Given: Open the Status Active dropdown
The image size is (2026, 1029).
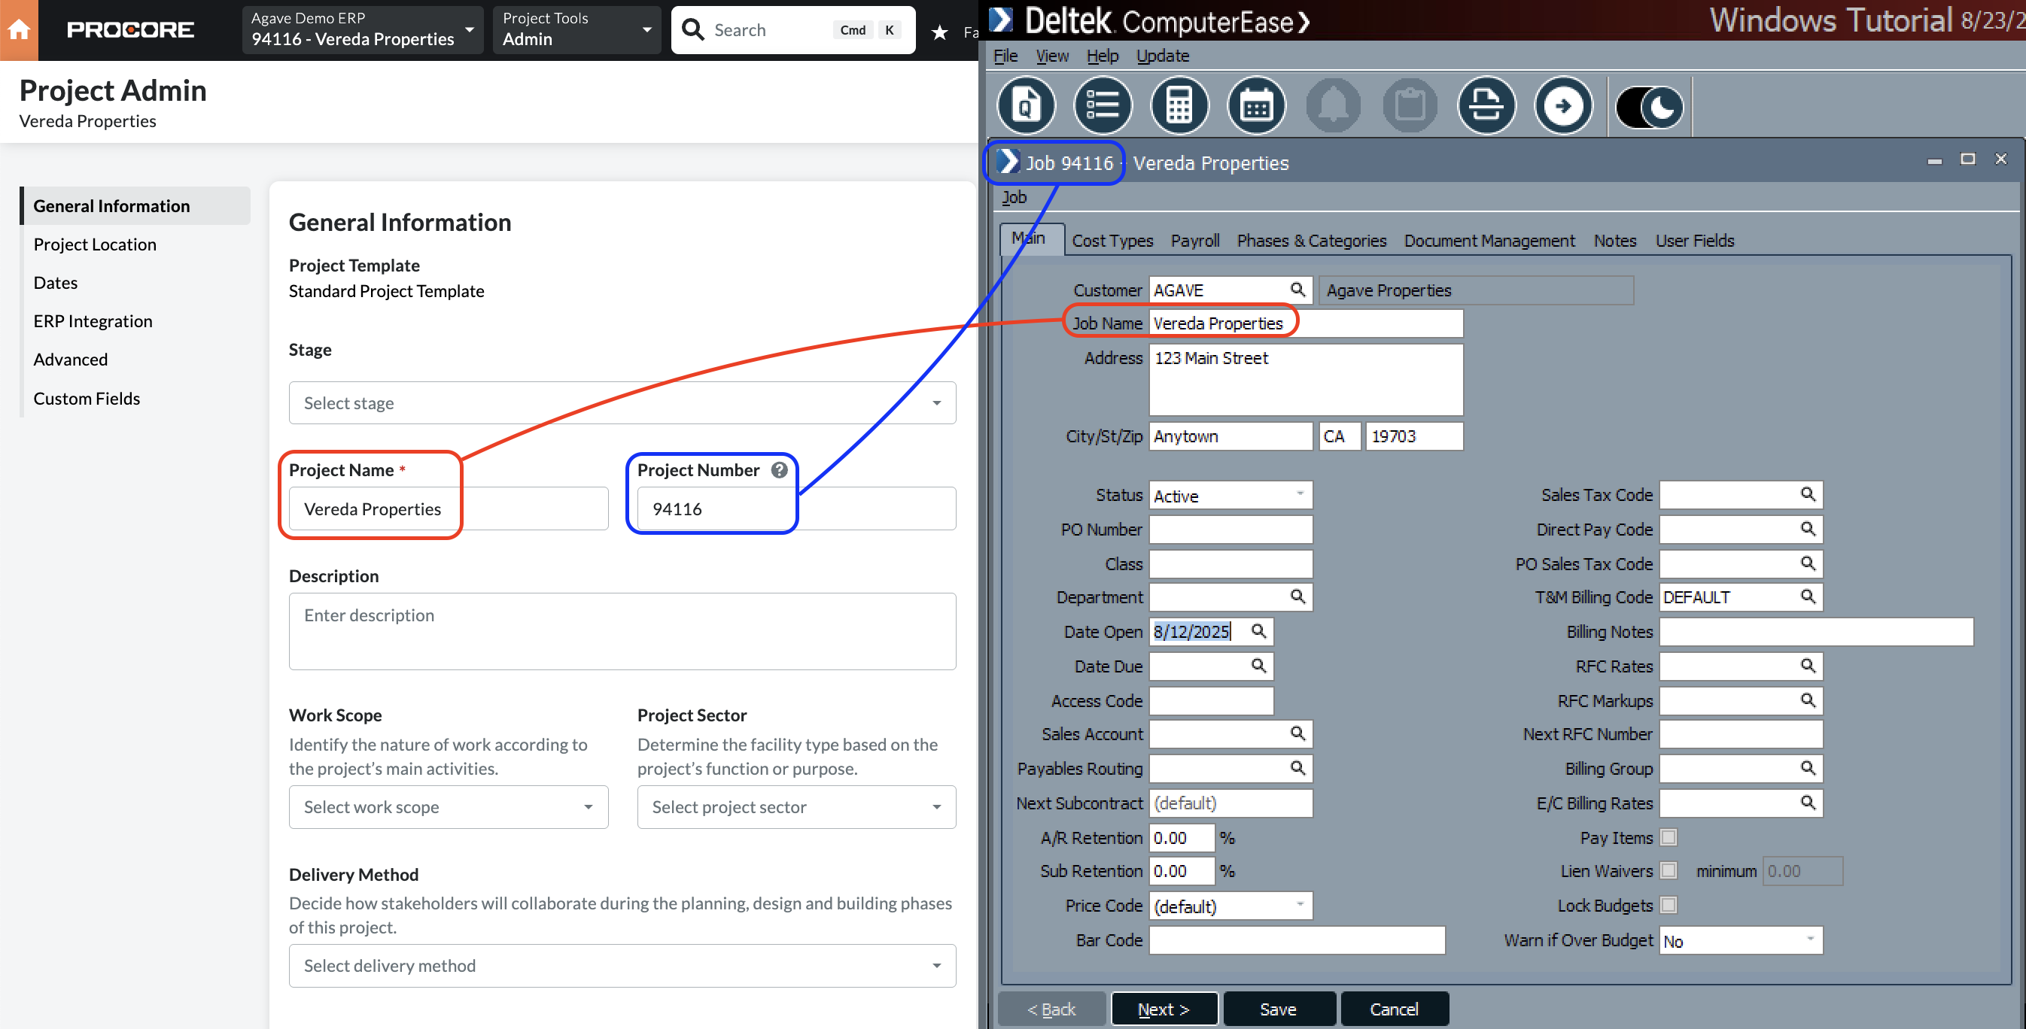Looking at the screenshot, I should click(1230, 495).
